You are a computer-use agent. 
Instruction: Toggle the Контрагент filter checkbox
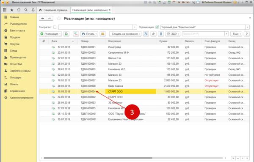click(x=55, y=27)
